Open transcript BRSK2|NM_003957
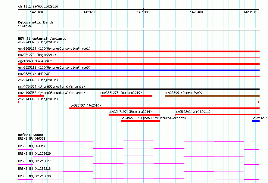This screenshot has height=183, width=268. click(32, 146)
